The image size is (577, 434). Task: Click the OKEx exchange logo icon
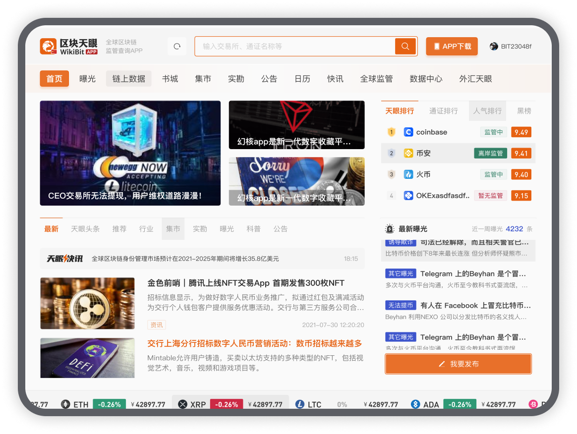pos(408,196)
